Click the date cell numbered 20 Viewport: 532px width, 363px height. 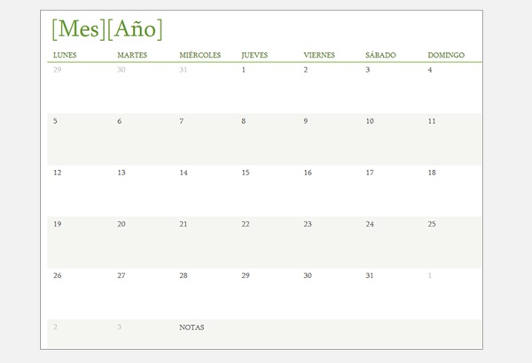coord(121,224)
